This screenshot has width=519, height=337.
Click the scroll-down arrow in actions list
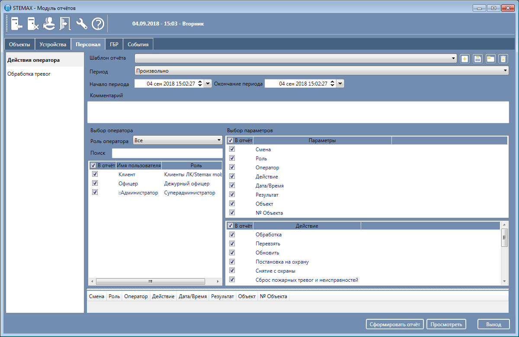coord(504,281)
